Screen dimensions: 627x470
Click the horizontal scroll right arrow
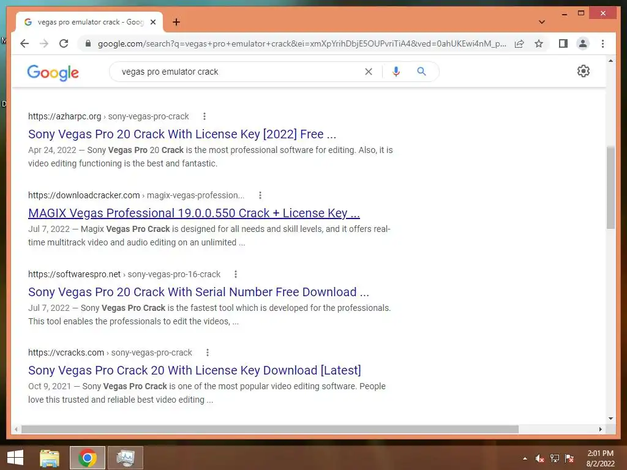601,429
